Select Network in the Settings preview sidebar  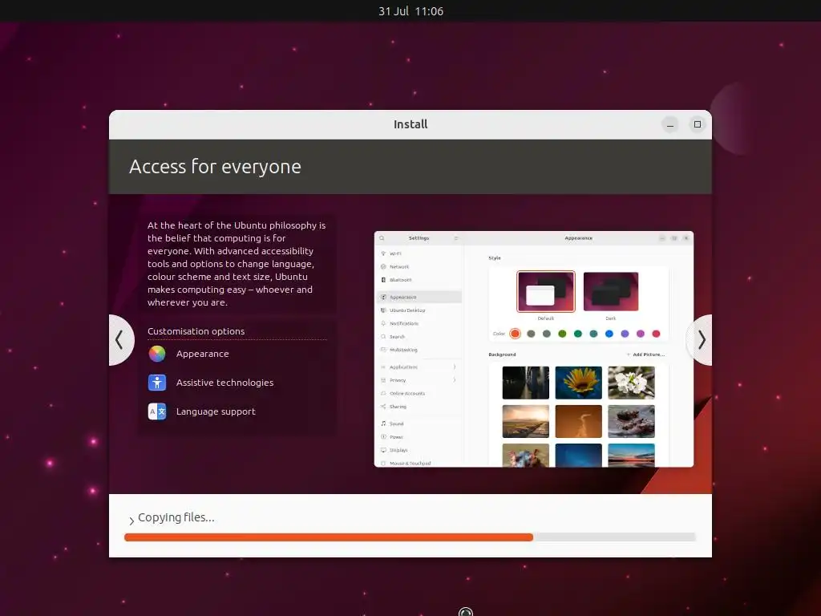point(419,266)
